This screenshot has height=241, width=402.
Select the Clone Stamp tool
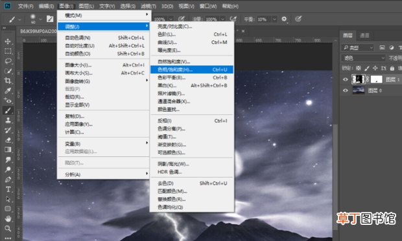tap(8, 120)
